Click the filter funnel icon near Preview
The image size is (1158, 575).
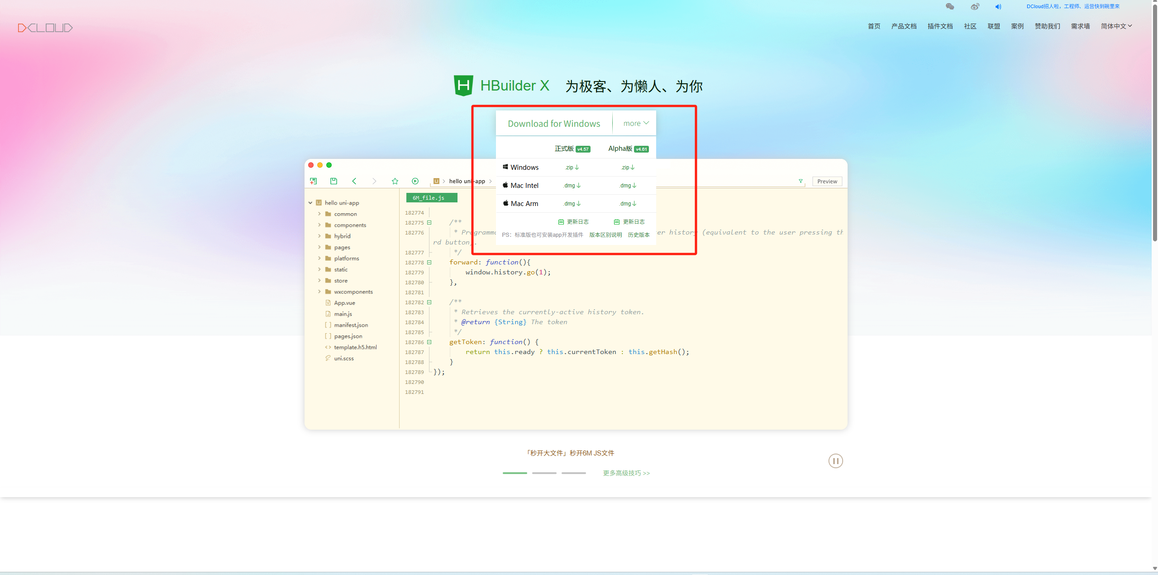click(x=801, y=181)
